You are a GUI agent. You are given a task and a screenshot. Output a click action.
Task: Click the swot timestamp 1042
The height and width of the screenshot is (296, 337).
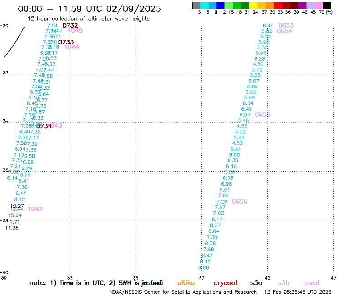[36, 209]
